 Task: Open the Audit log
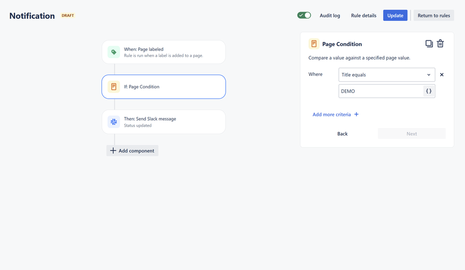tap(330, 15)
